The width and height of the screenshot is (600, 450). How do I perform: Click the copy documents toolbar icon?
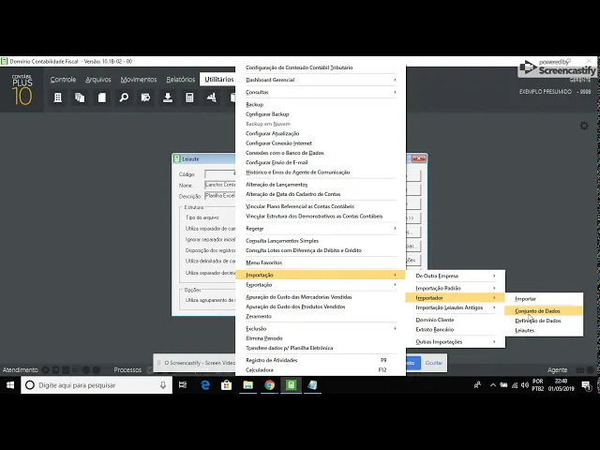80,97
